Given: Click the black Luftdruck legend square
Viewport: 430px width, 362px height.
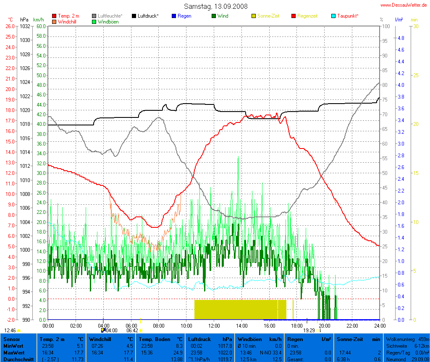Looking at the screenshot, I should pos(134,16).
